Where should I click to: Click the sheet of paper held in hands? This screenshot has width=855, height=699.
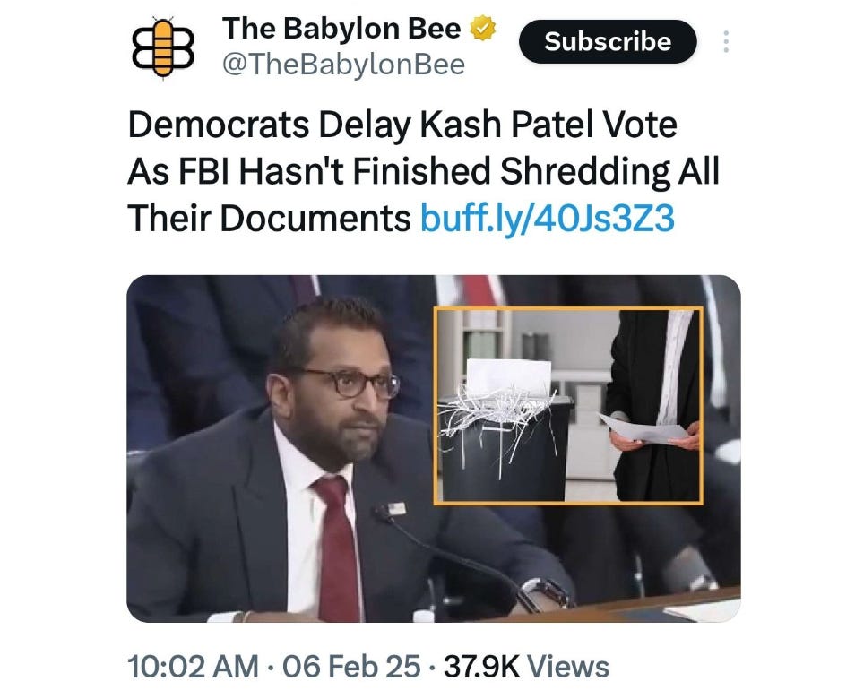coord(643,429)
